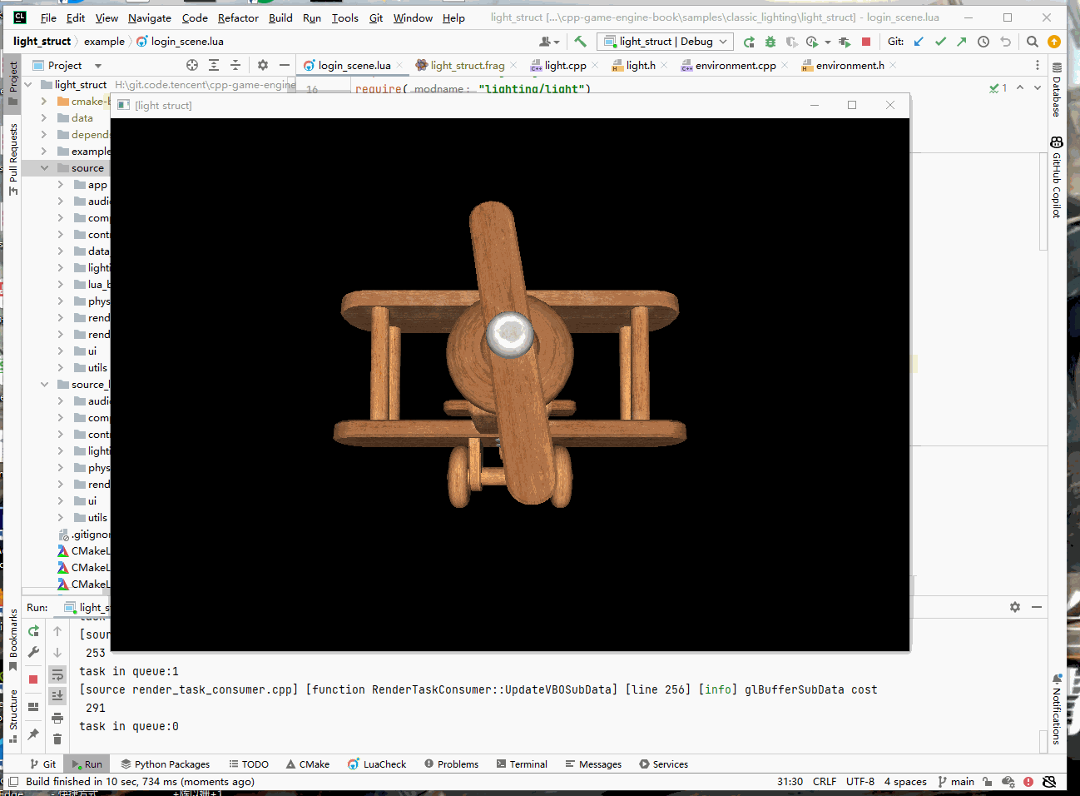Expand the app folder under source
Screen dimensions: 1080x796
coord(61,185)
